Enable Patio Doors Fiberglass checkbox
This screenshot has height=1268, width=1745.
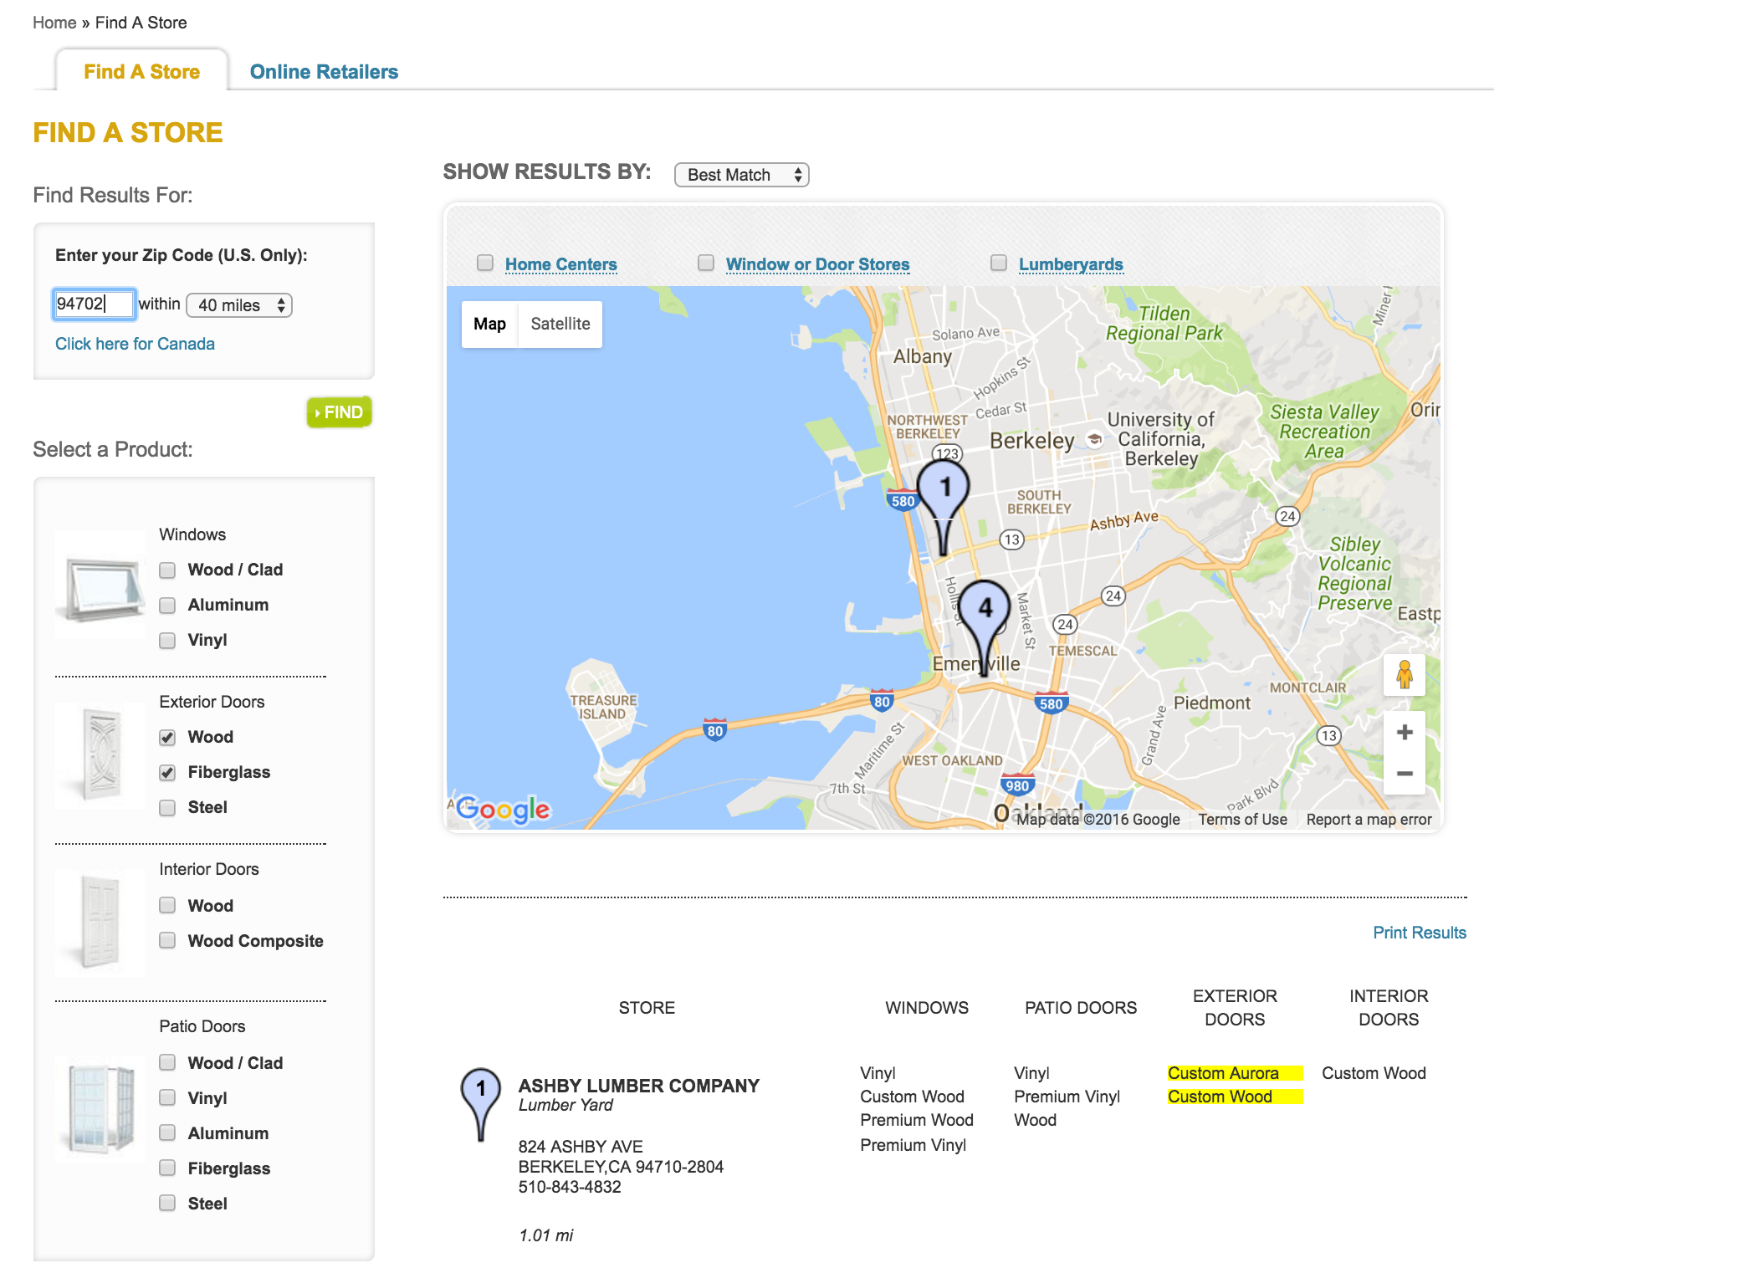coord(167,1168)
